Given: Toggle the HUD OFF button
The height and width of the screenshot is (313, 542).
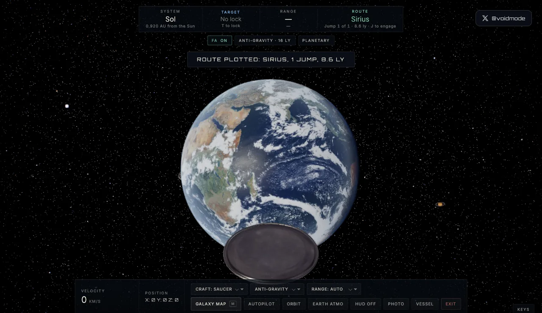Looking at the screenshot, I should [x=365, y=304].
